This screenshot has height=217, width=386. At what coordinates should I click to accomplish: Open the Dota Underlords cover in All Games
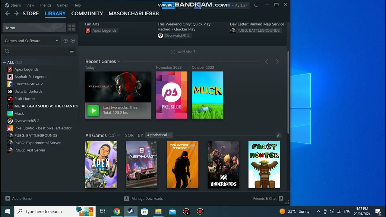pyautogui.click(x=223, y=165)
